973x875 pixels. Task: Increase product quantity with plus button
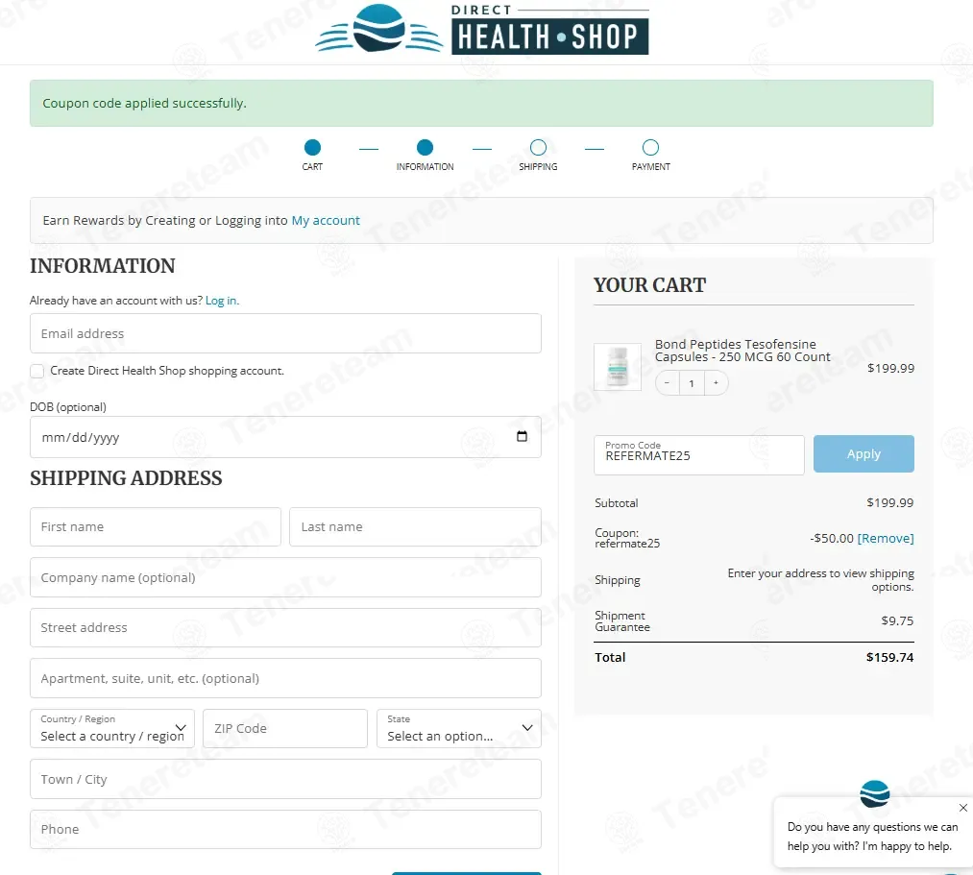click(x=716, y=383)
